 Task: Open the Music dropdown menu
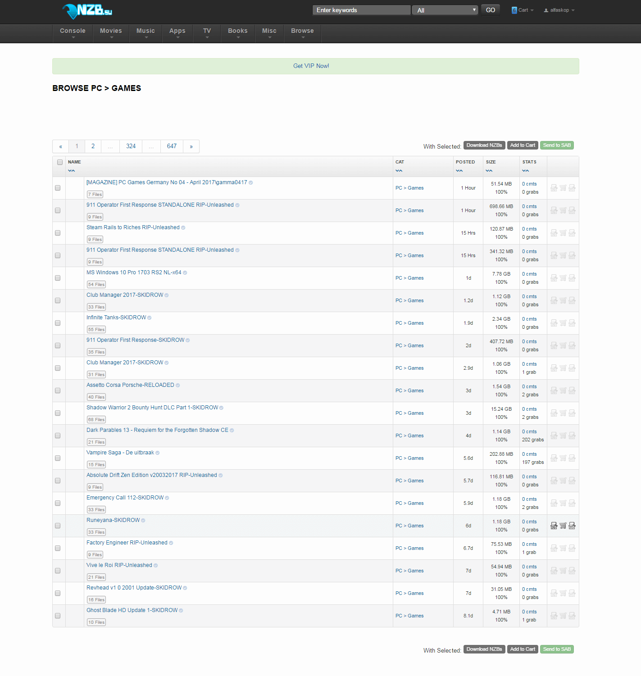pos(145,33)
